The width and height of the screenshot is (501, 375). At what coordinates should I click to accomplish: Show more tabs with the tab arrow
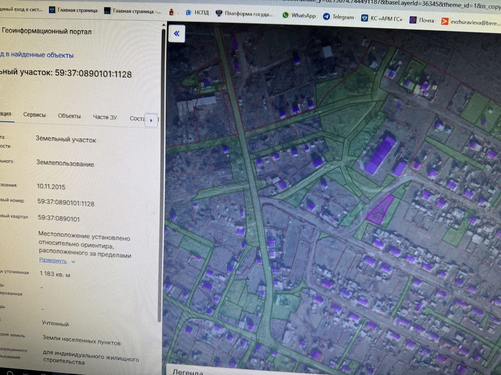[x=151, y=120]
